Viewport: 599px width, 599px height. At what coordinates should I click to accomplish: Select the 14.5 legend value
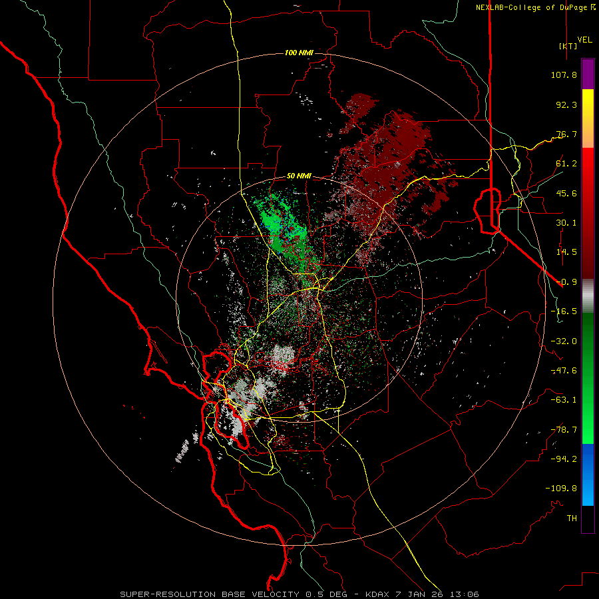(x=566, y=252)
